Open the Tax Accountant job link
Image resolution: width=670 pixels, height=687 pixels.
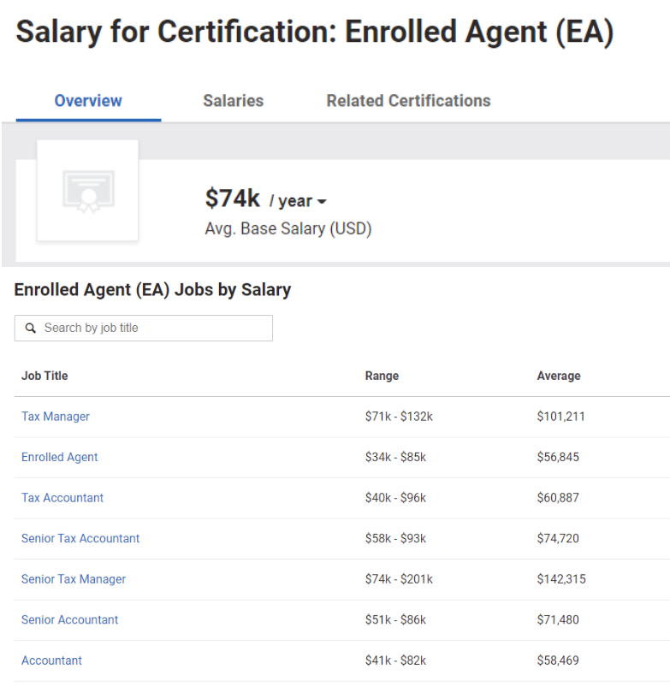coord(62,498)
